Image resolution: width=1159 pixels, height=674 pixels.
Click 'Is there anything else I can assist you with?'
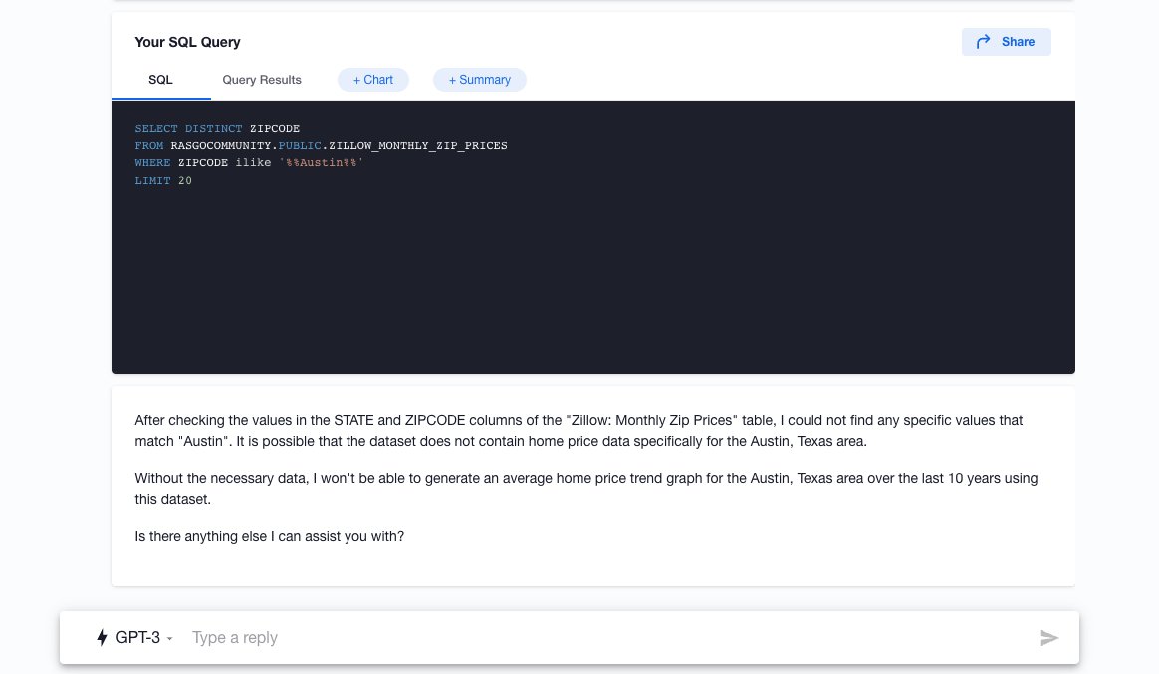(x=269, y=536)
